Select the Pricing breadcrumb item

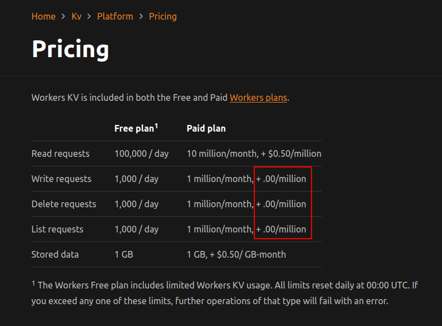point(162,16)
